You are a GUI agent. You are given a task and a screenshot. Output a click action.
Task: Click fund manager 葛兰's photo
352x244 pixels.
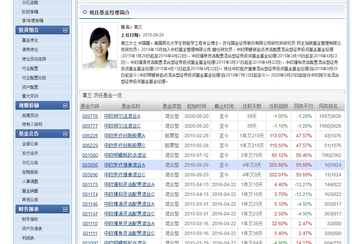click(x=100, y=46)
